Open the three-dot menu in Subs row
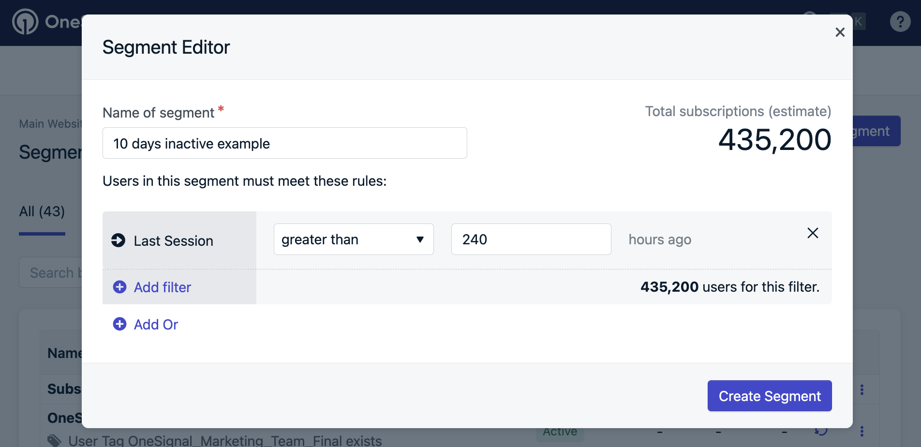This screenshot has width=921, height=447. click(862, 389)
